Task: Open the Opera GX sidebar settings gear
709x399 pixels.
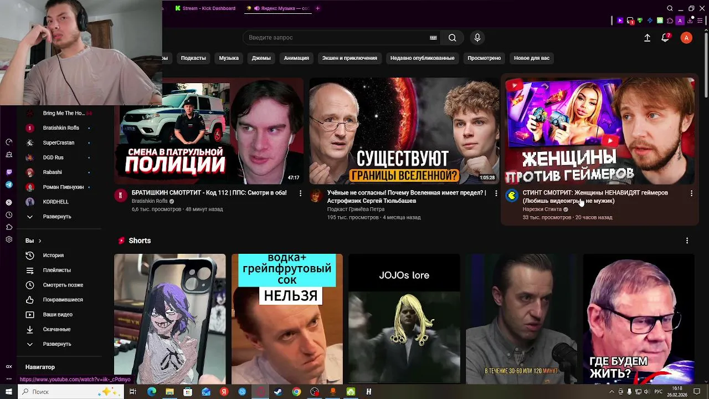Action: pyautogui.click(x=9, y=239)
